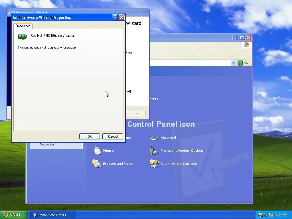292x219 pixels.
Task: Click the 3:37 PM clock in taskbar
Action: point(281,215)
